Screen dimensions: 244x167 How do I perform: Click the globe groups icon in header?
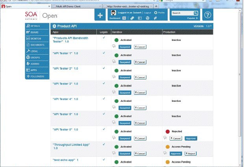coord(148,18)
